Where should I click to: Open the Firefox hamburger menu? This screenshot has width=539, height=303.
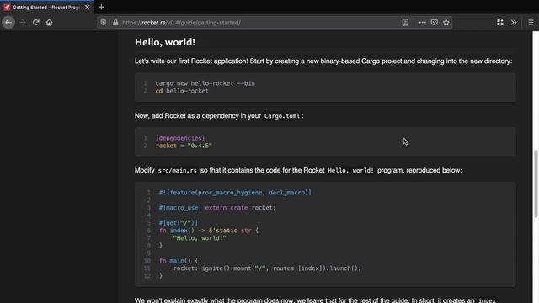[531, 23]
